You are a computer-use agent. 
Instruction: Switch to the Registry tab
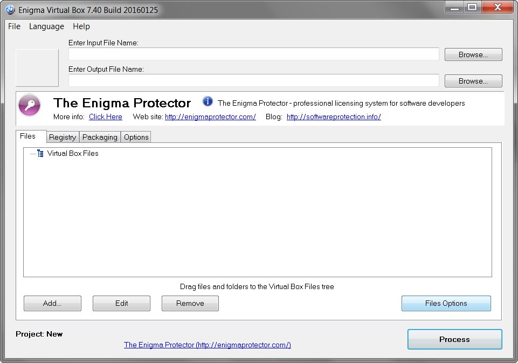pos(63,137)
